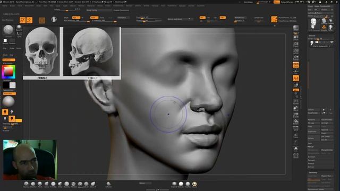
Task: Open the material sphere preview
Action: (8, 101)
